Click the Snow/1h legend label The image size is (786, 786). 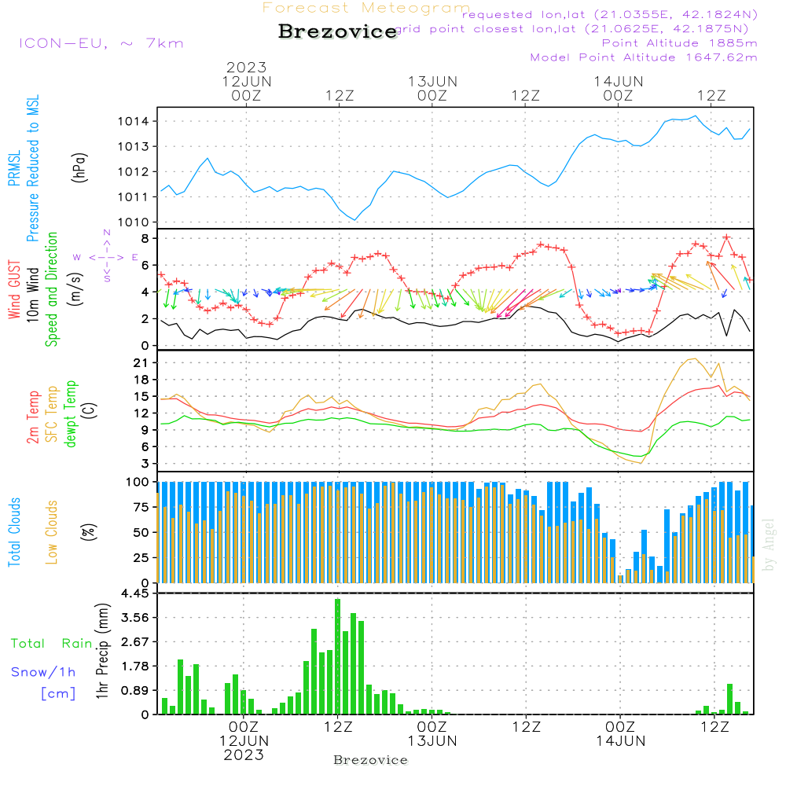(x=43, y=672)
